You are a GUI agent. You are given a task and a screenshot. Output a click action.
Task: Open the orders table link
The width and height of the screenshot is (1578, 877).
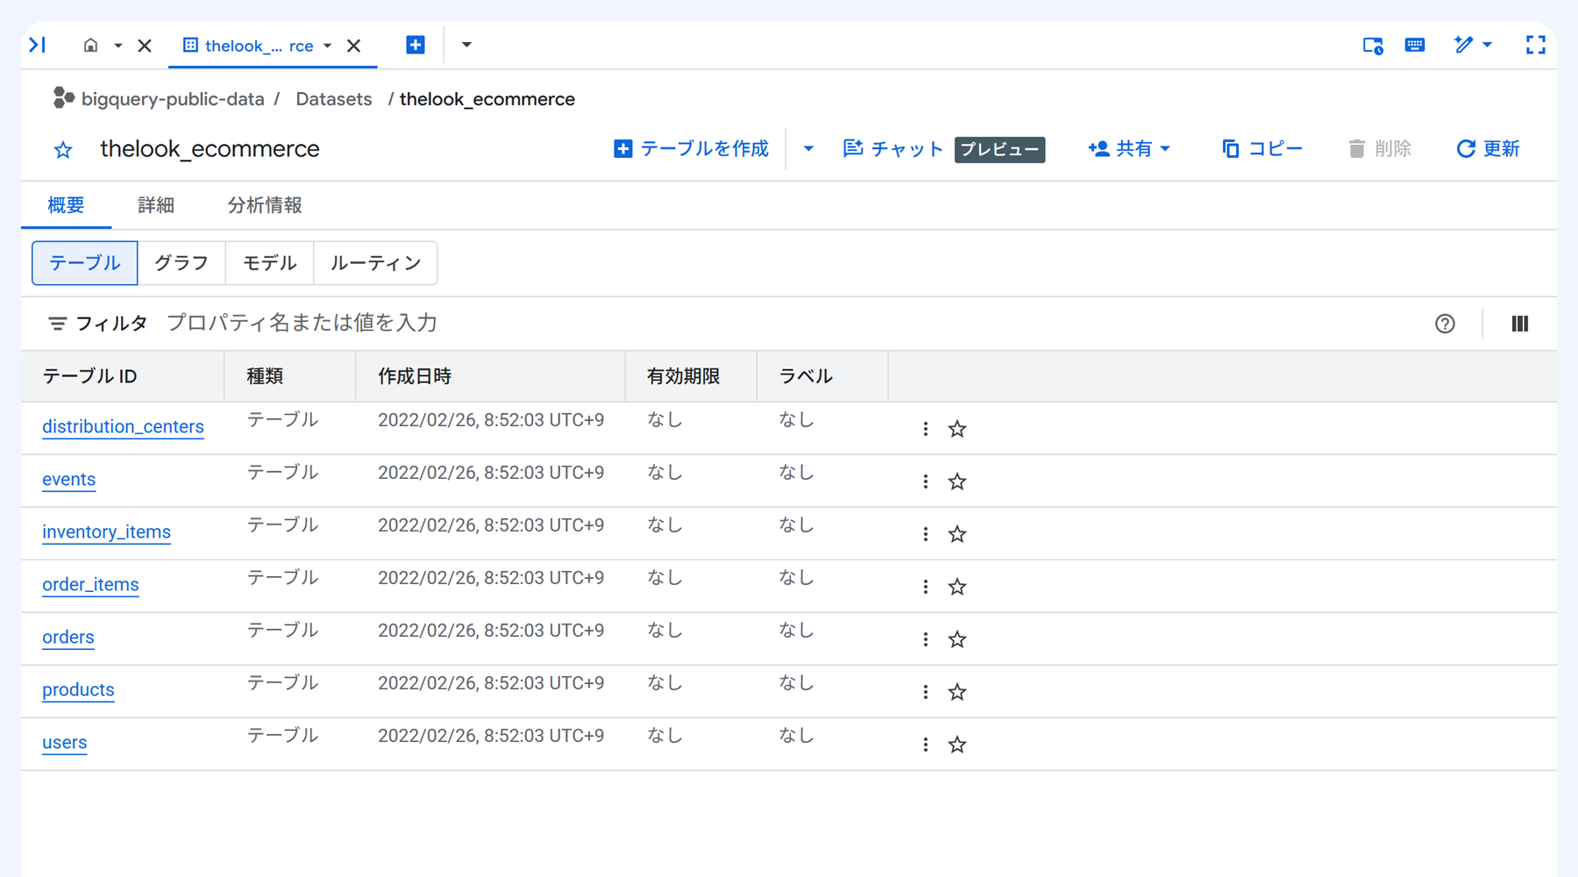[x=68, y=638]
